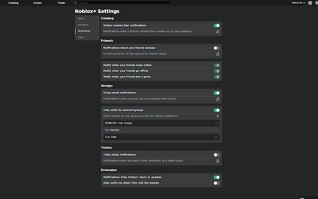Open the Group shout sound picker icon
Viewport: 318px width, 199px height.
(217, 99)
